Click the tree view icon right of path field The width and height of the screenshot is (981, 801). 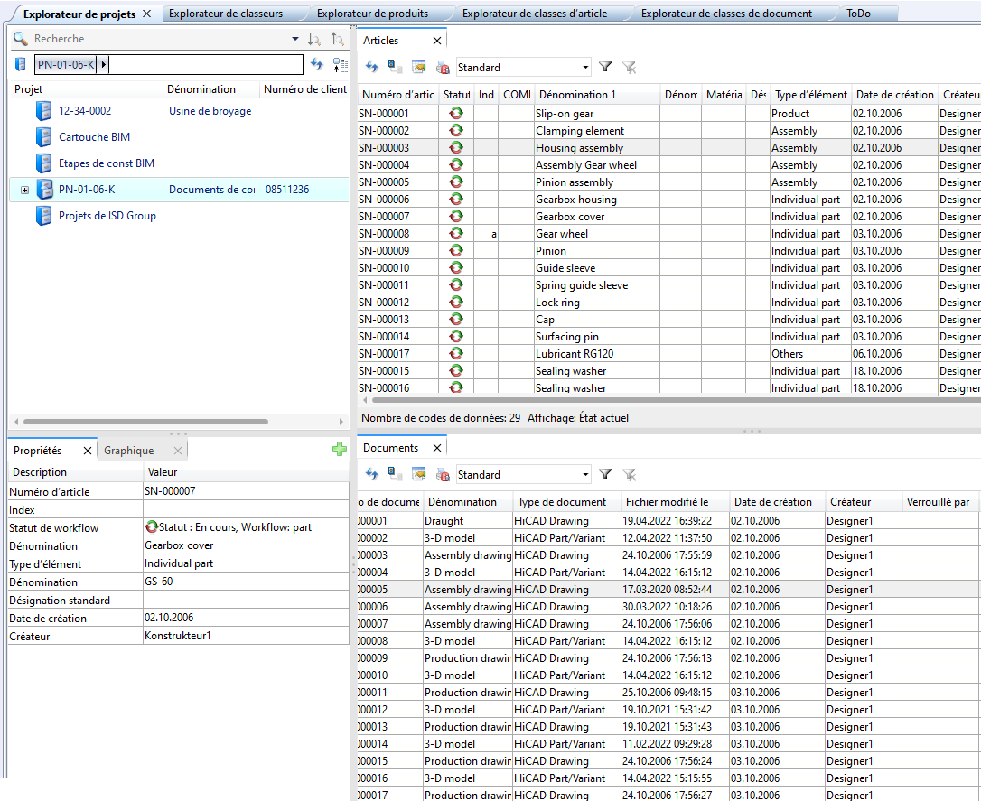click(x=340, y=64)
